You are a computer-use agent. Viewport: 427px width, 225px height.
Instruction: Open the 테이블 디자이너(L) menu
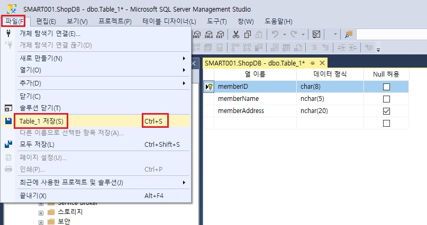[169, 22]
